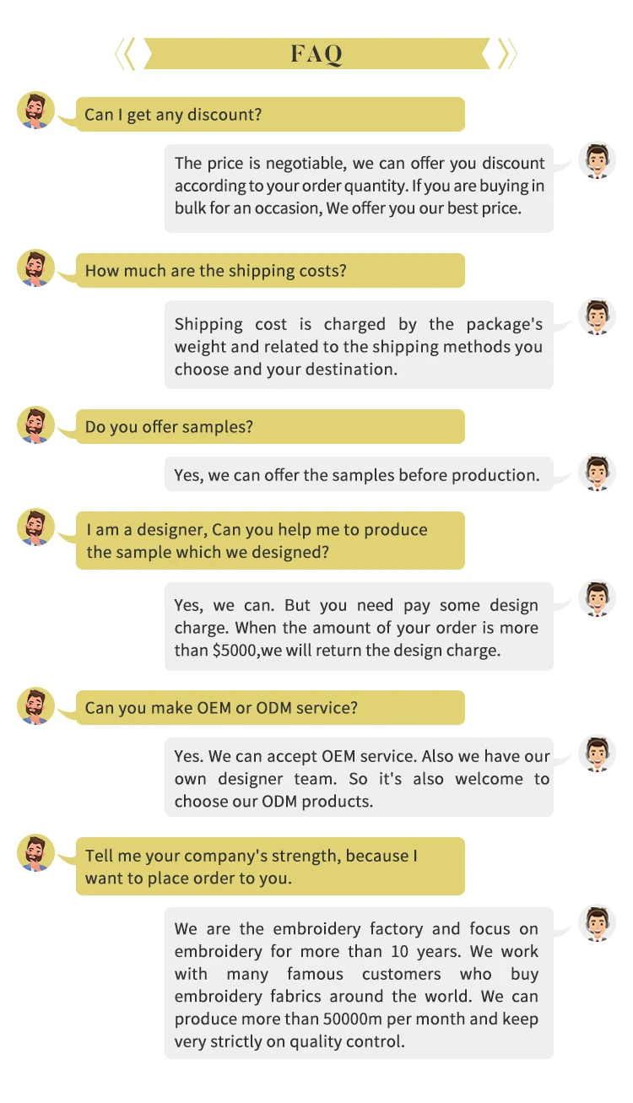Click agent avatar beside embroidery factory answer
The image size is (633, 1103).
pos(597,923)
